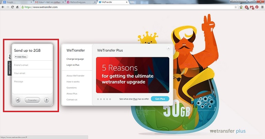The height and width of the screenshot is (139, 265).
Task: Open the About Plus link
Action: (72, 93)
